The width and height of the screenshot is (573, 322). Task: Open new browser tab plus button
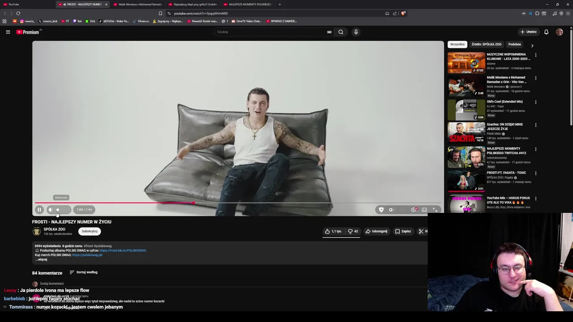tap(280, 4)
